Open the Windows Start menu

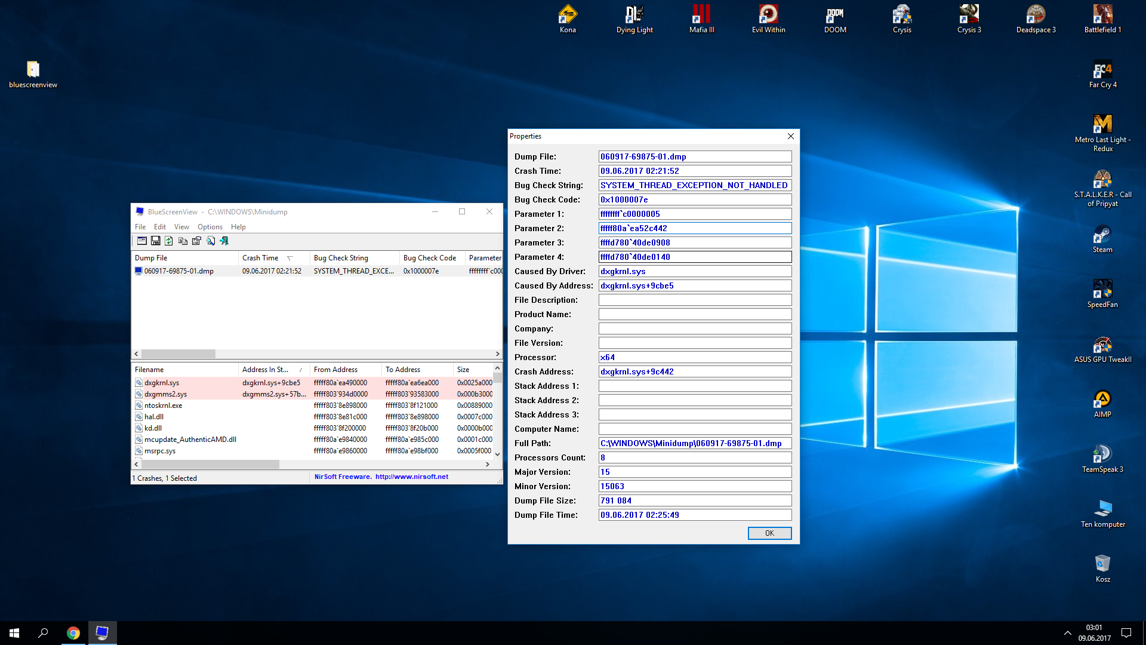14,633
